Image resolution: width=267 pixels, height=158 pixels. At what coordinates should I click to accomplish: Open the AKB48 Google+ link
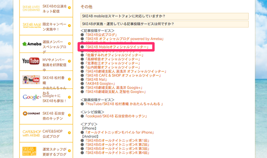click(100, 84)
